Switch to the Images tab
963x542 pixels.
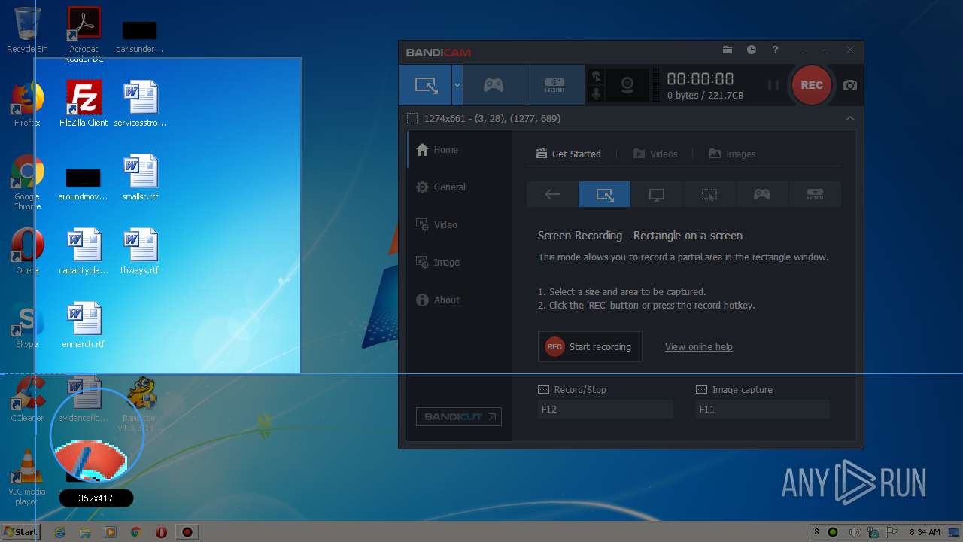pos(732,154)
